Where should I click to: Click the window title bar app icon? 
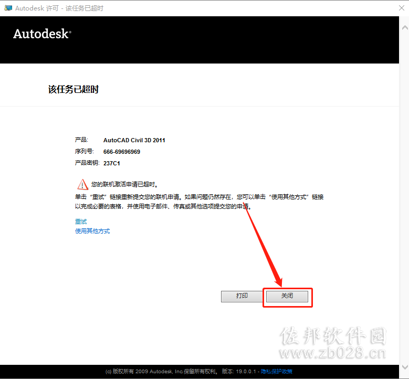[8, 8]
